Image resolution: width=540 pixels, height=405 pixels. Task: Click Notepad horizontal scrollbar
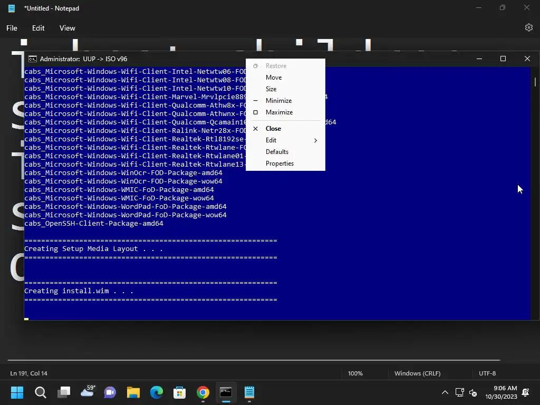coord(254,360)
